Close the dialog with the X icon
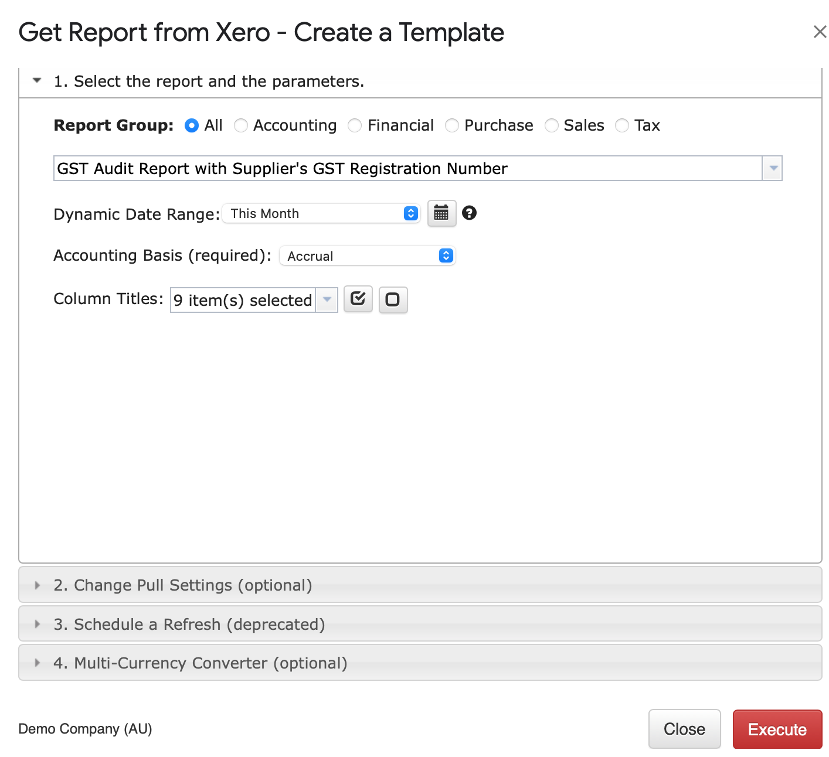 [x=820, y=32]
